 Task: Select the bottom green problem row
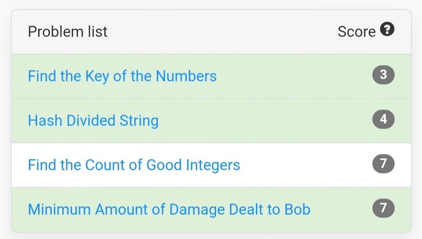pos(211,210)
